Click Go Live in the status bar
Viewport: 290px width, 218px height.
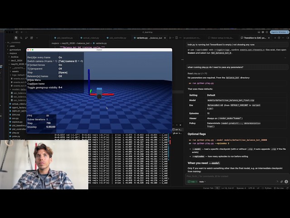[279, 188]
